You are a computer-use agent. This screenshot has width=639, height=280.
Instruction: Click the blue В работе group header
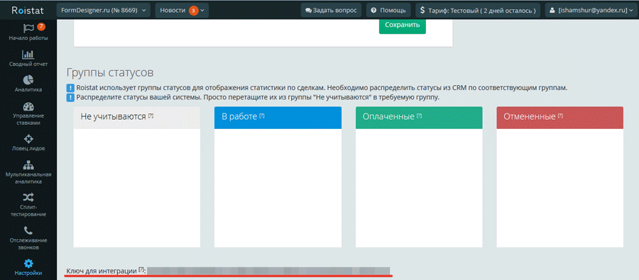tap(278, 118)
